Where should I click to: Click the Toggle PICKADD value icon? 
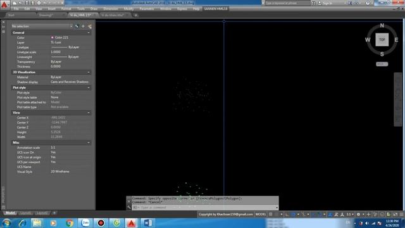[x=77, y=26]
